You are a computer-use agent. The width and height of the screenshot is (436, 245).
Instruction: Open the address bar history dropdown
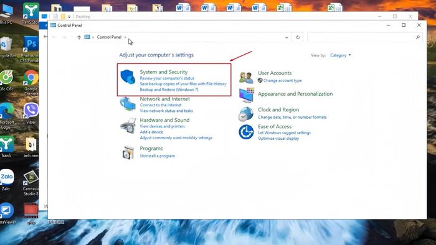[x=287, y=37]
